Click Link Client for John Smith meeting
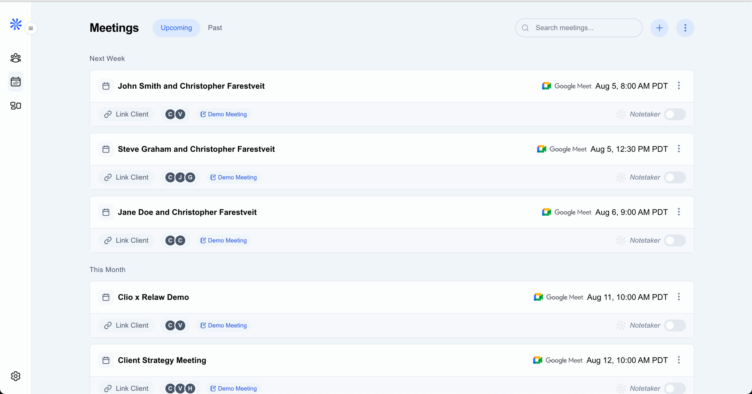Image resolution: width=752 pixels, height=394 pixels. pos(126,114)
